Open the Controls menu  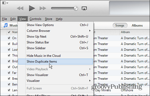coord(35,19)
